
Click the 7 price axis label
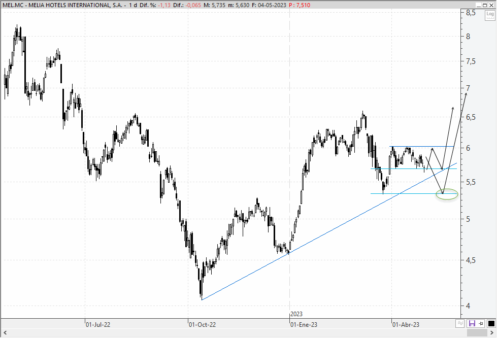[x=468, y=88]
